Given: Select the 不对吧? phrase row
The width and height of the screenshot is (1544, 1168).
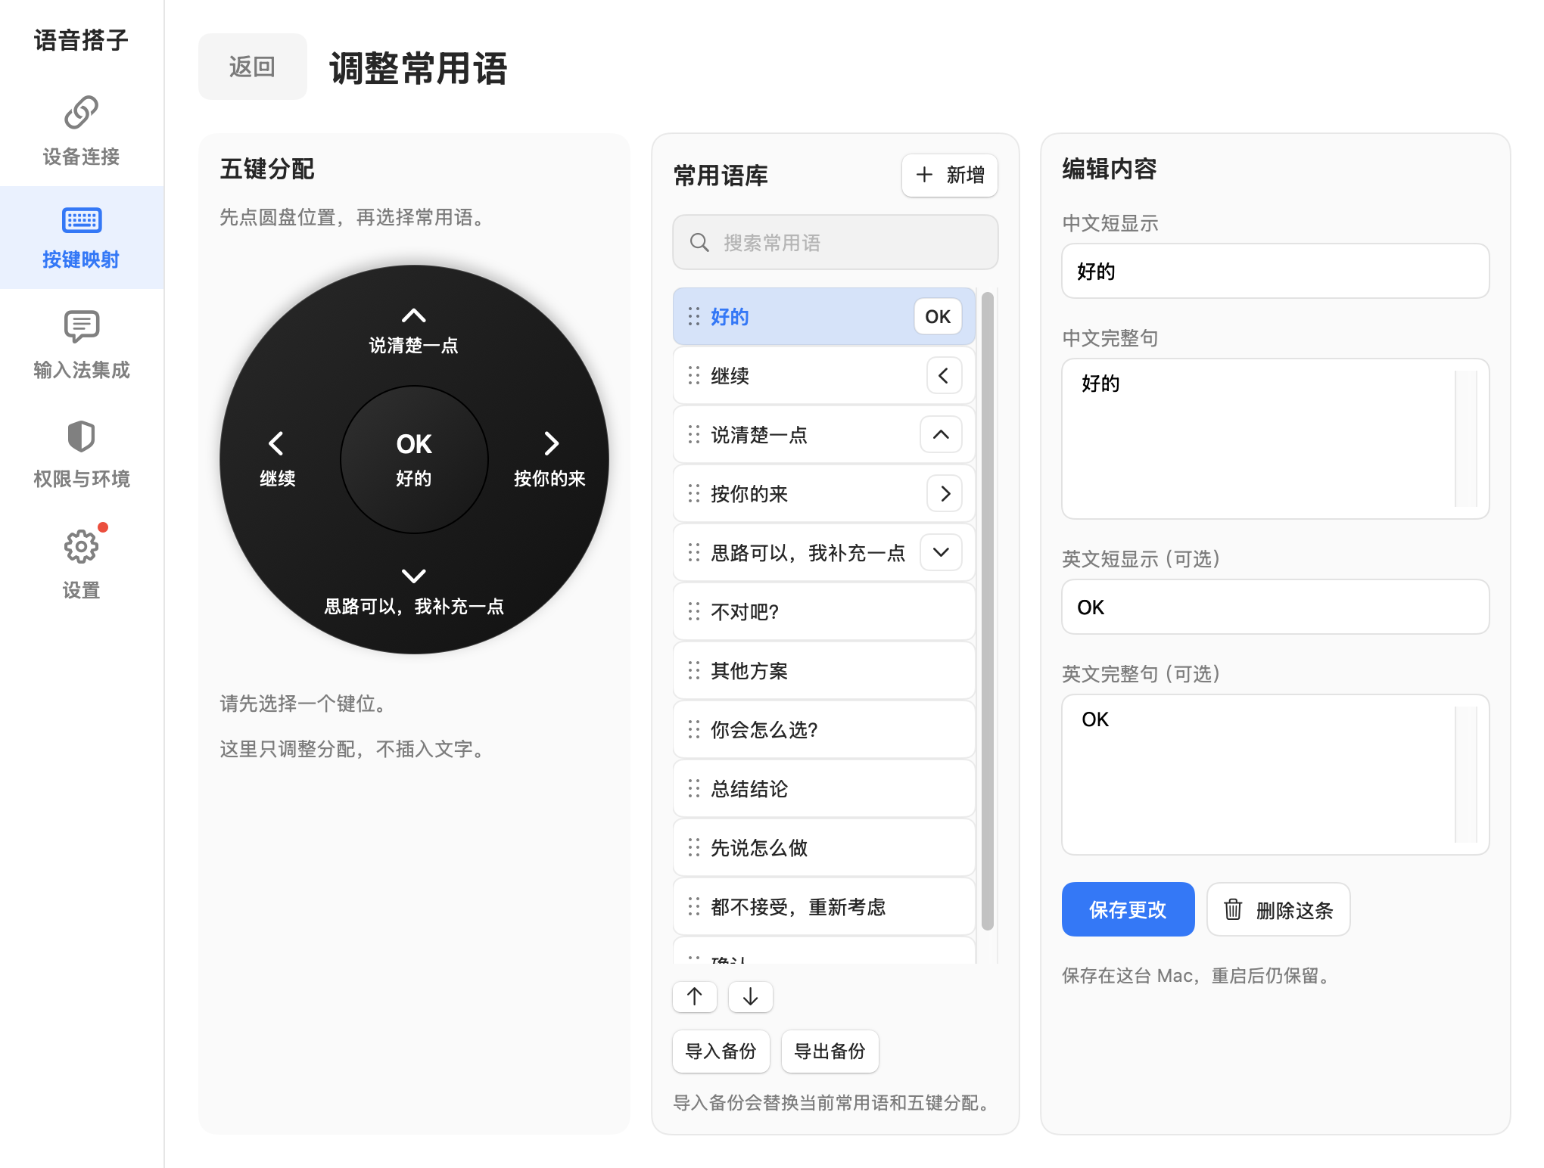Looking at the screenshot, I should [x=823, y=611].
